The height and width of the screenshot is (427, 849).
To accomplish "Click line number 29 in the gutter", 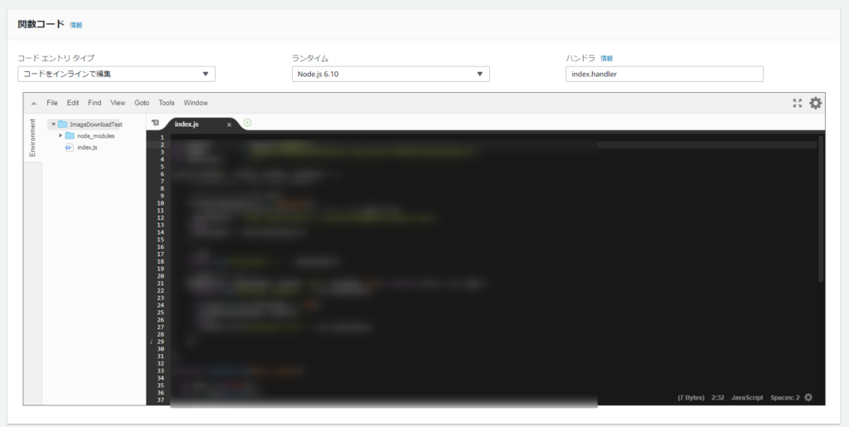I will (x=160, y=342).
